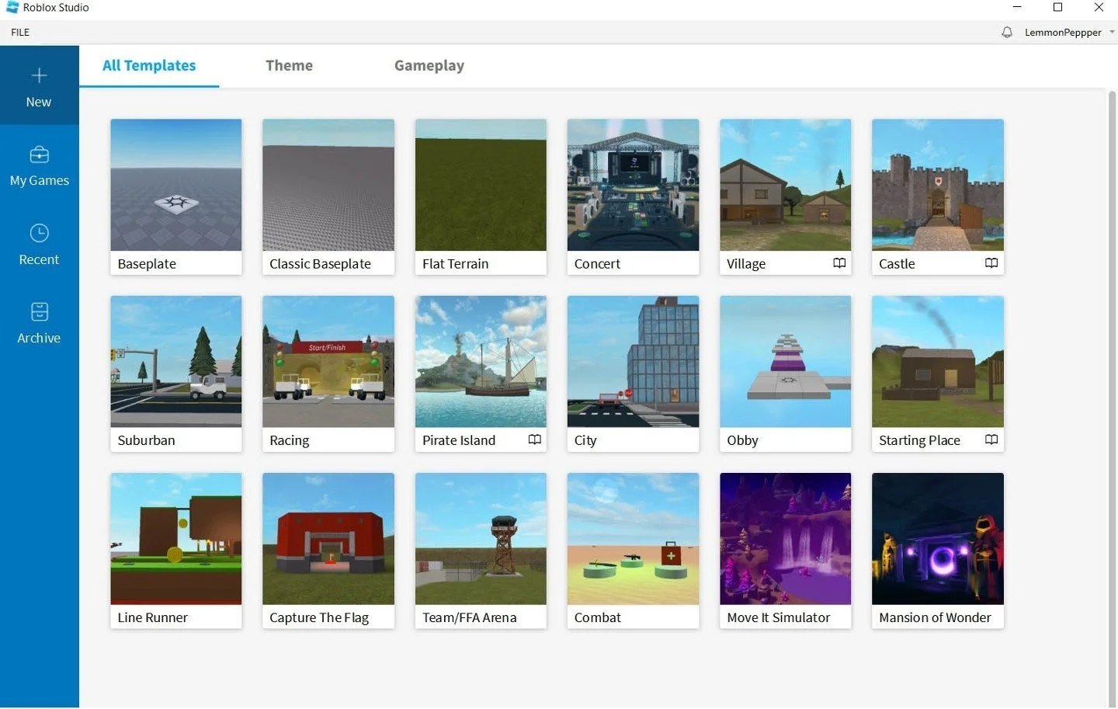1118x709 pixels.
Task: Open the book icon on Village template
Action: pos(839,263)
